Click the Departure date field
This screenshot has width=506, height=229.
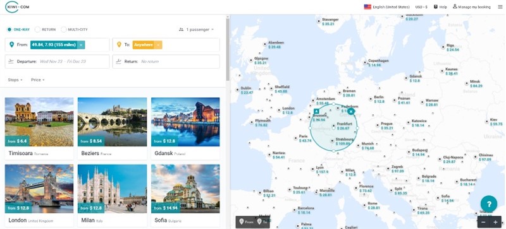click(x=57, y=61)
